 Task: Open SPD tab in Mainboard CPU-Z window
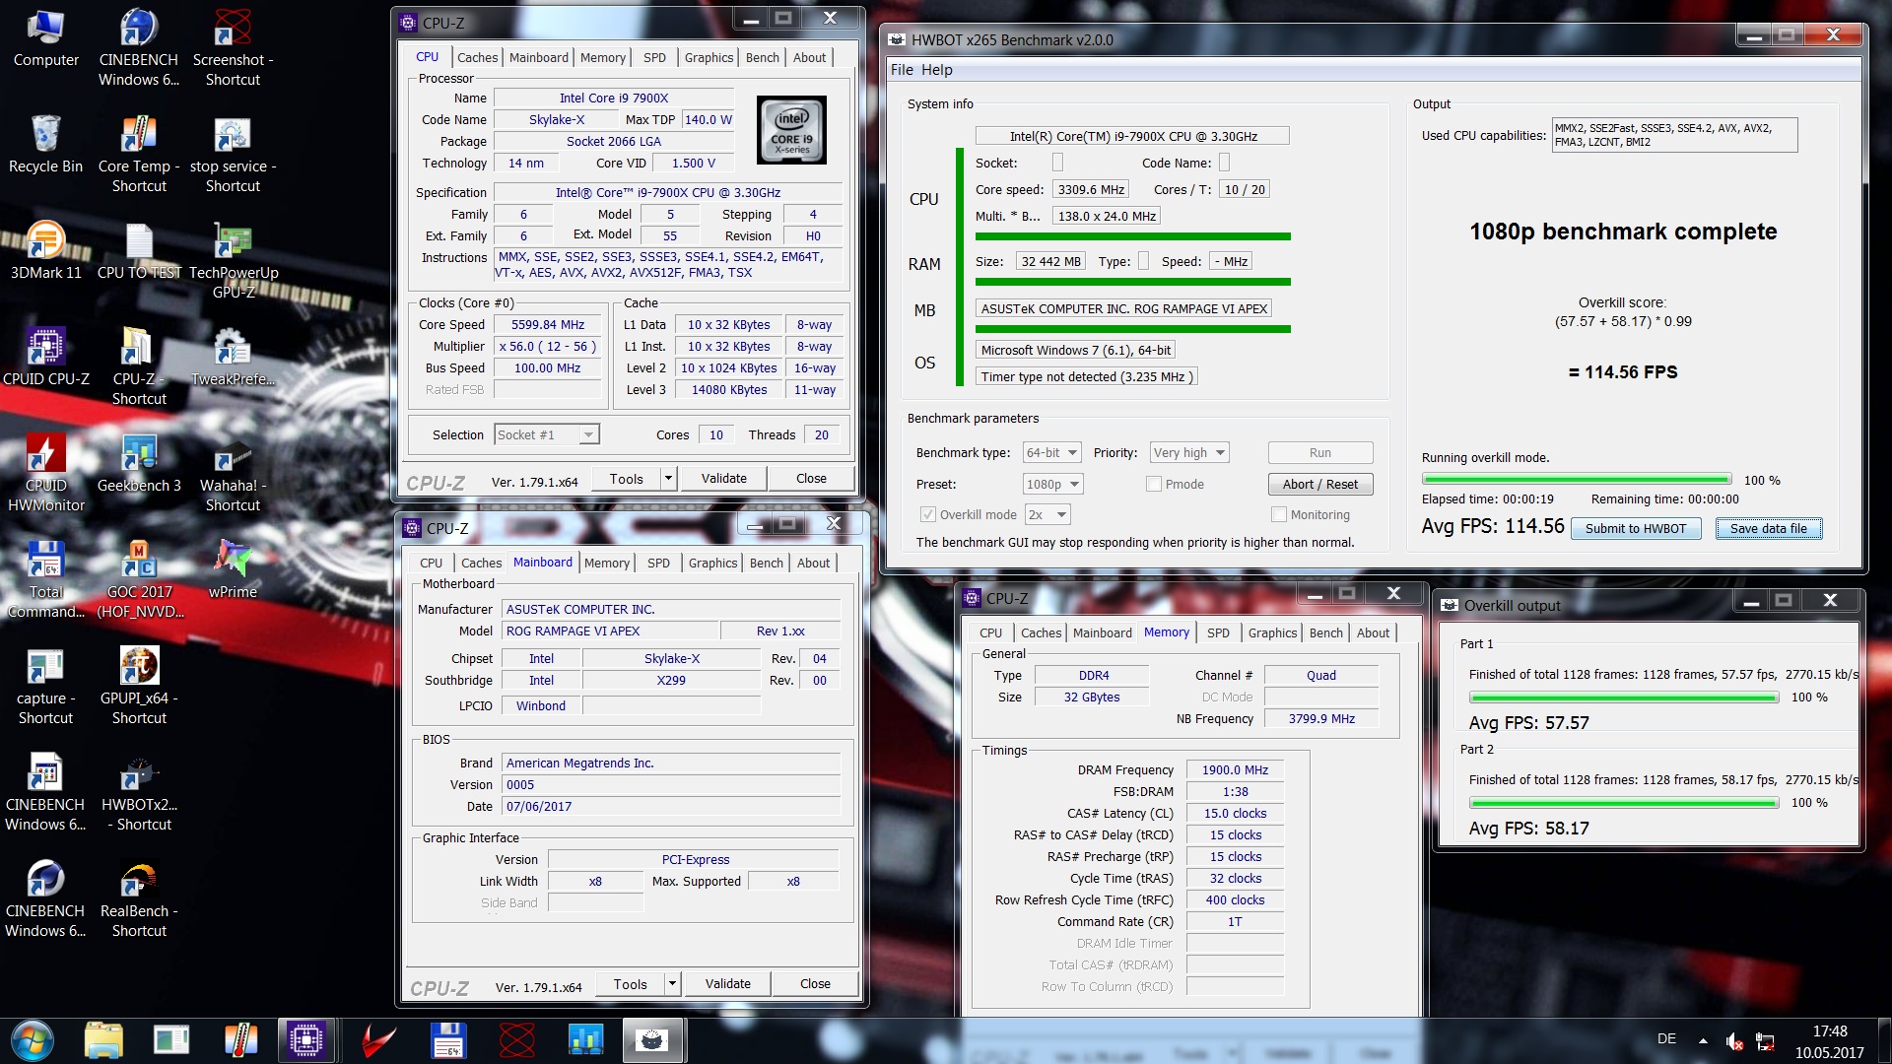[x=658, y=563]
